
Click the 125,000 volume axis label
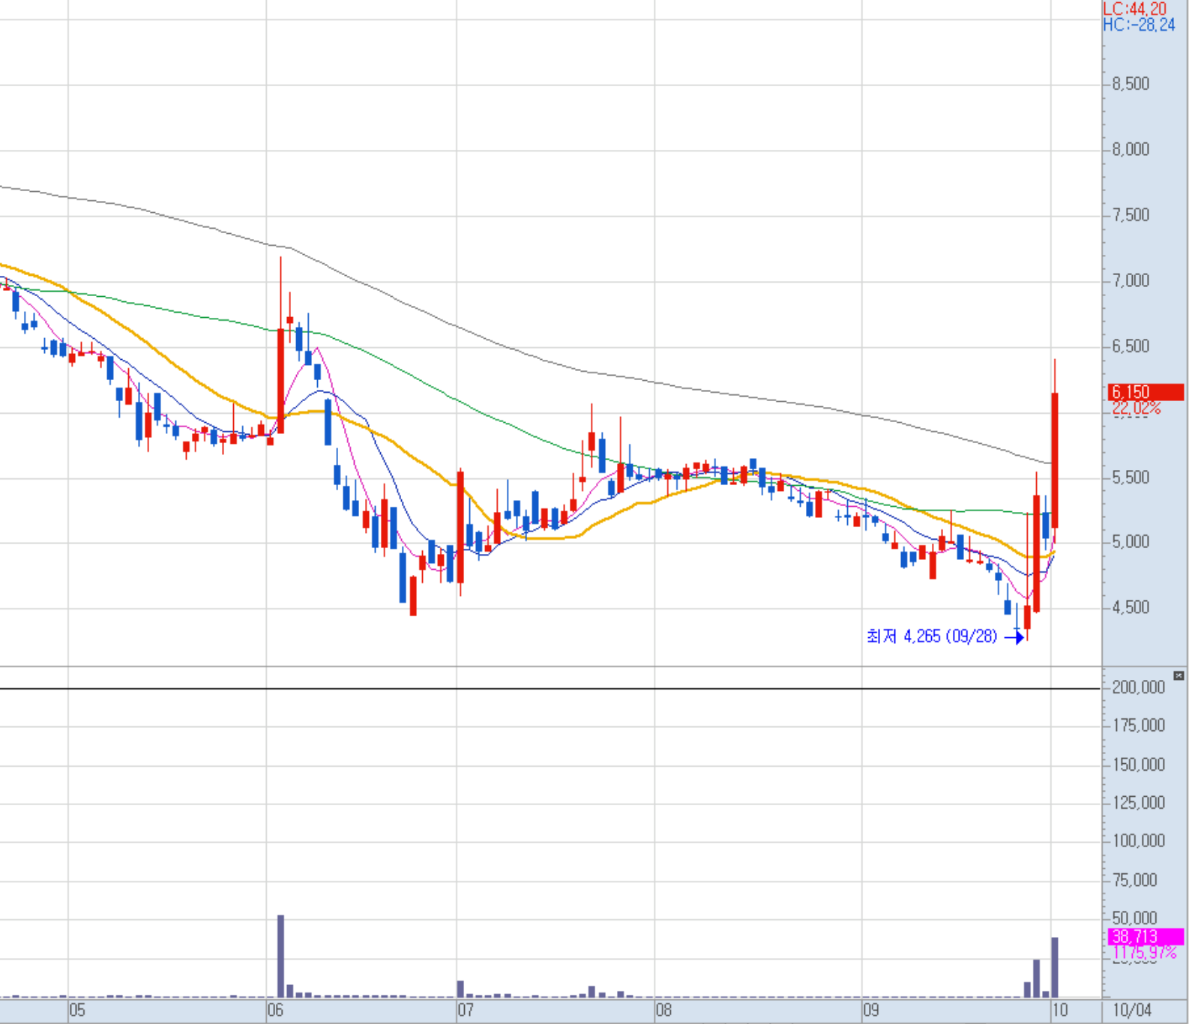click(x=1138, y=803)
